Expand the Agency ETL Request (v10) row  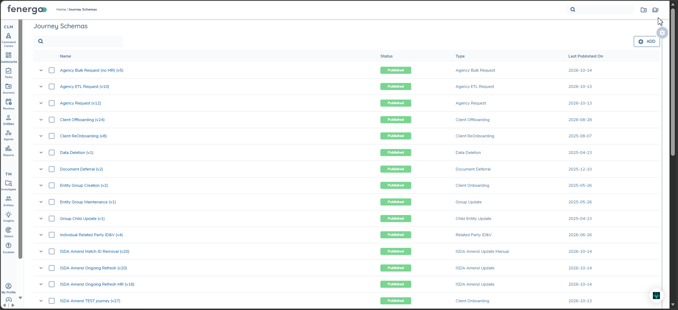pyautogui.click(x=41, y=87)
